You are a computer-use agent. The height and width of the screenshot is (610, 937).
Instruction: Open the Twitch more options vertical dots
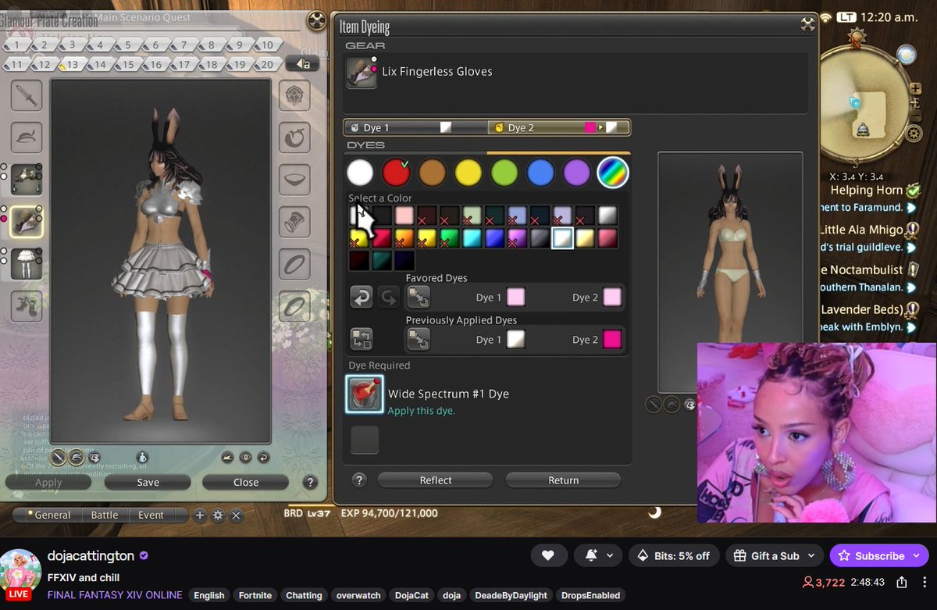[925, 582]
